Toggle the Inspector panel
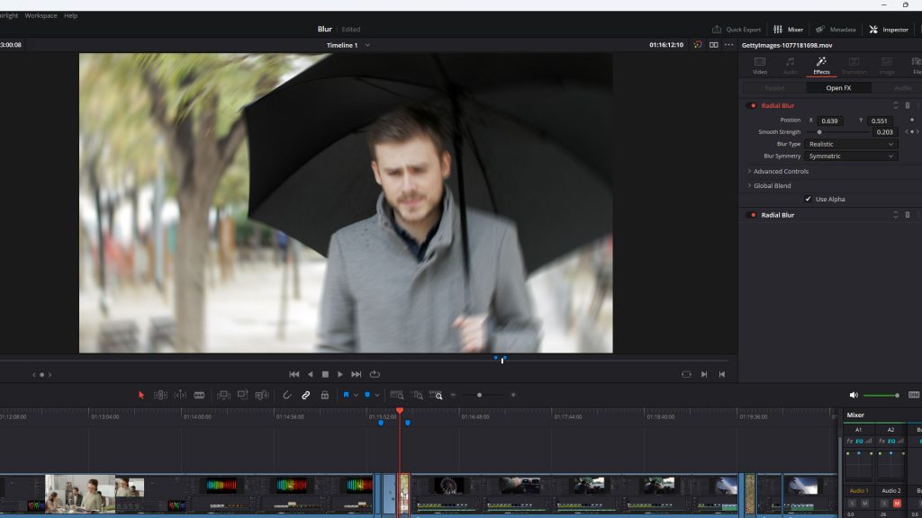The height and width of the screenshot is (518, 922). [889, 30]
